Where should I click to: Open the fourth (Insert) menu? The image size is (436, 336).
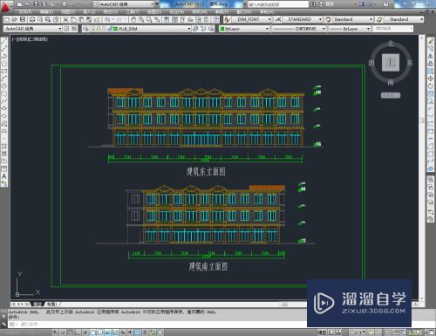pos(89,12)
